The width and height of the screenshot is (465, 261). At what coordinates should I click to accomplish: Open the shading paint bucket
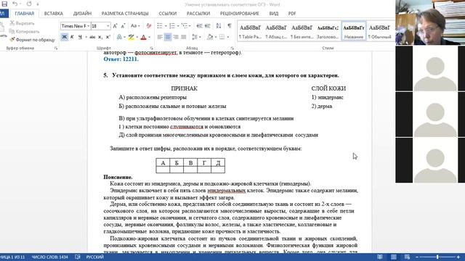(210, 37)
